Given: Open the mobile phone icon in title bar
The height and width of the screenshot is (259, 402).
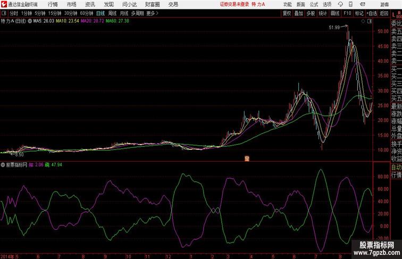Looking at the screenshot, I should coord(351,4).
